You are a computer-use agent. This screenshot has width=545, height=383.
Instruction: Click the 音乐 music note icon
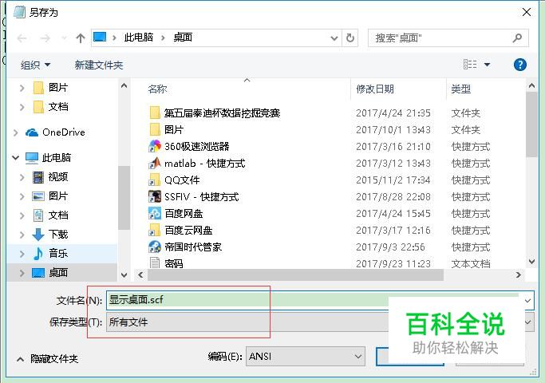coord(38,254)
